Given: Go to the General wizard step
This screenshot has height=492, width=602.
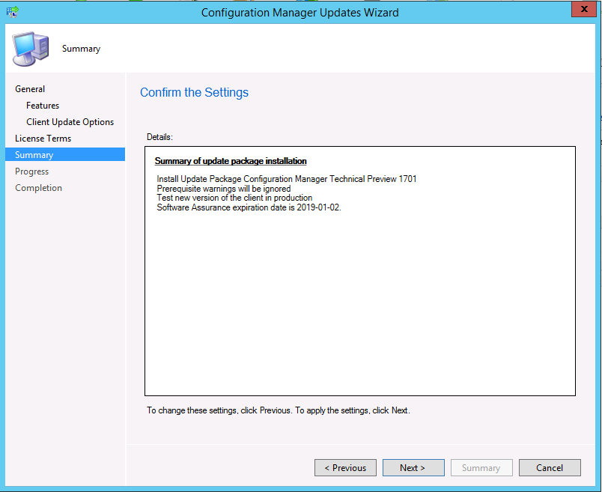Looking at the screenshot, I should tap(30, 88).
